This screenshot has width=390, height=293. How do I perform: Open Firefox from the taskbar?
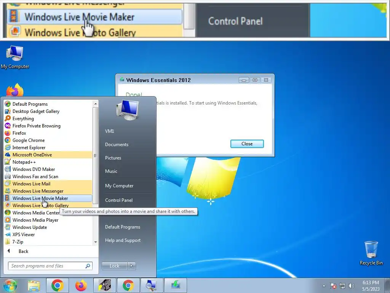point(81,285)
